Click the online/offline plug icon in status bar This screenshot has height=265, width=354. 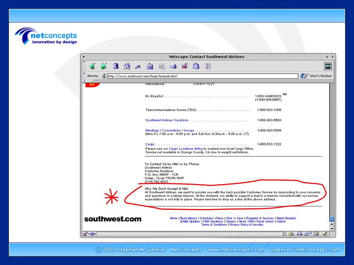(x=93, y=234)
